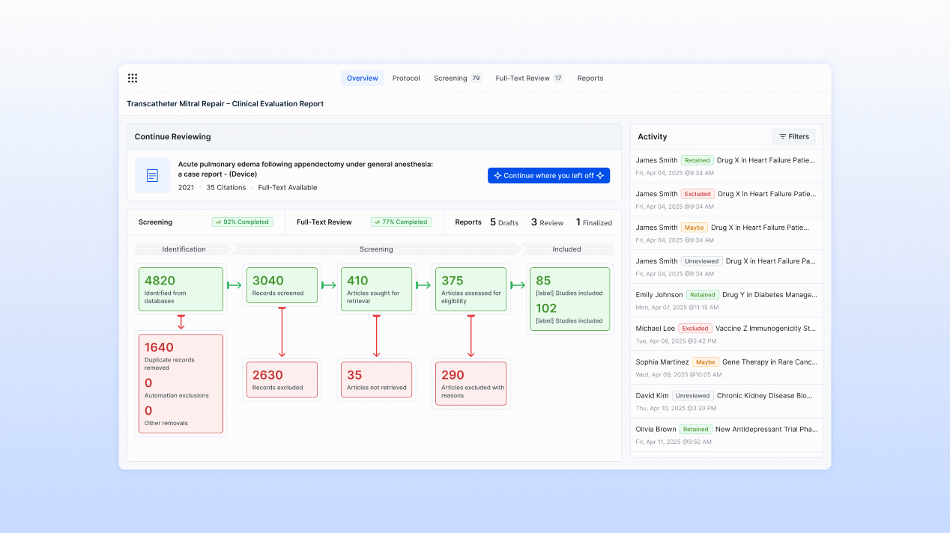Click the Full-Text Available text

click(288, 187)
